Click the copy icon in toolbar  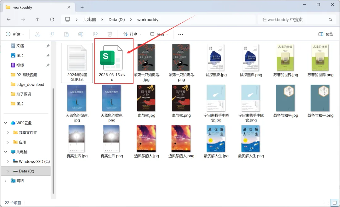pos(52,34)
